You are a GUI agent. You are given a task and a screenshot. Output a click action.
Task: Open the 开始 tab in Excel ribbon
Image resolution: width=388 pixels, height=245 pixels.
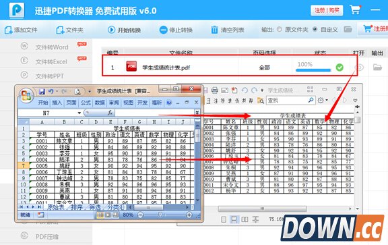pyautogui.click(x=43, y=103)
